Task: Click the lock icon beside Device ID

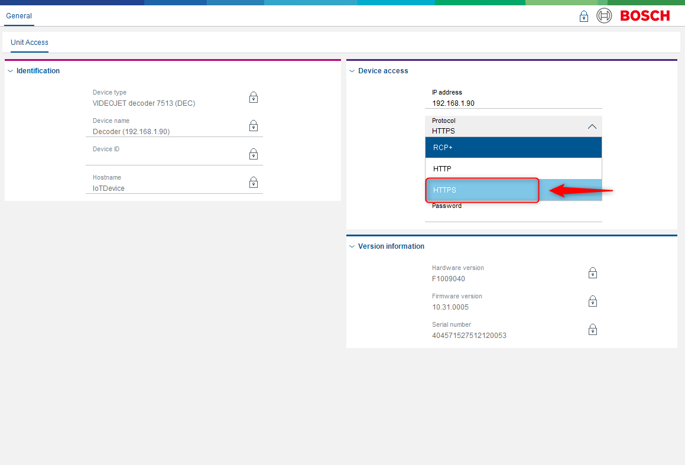Action: (x=253, y=154)
